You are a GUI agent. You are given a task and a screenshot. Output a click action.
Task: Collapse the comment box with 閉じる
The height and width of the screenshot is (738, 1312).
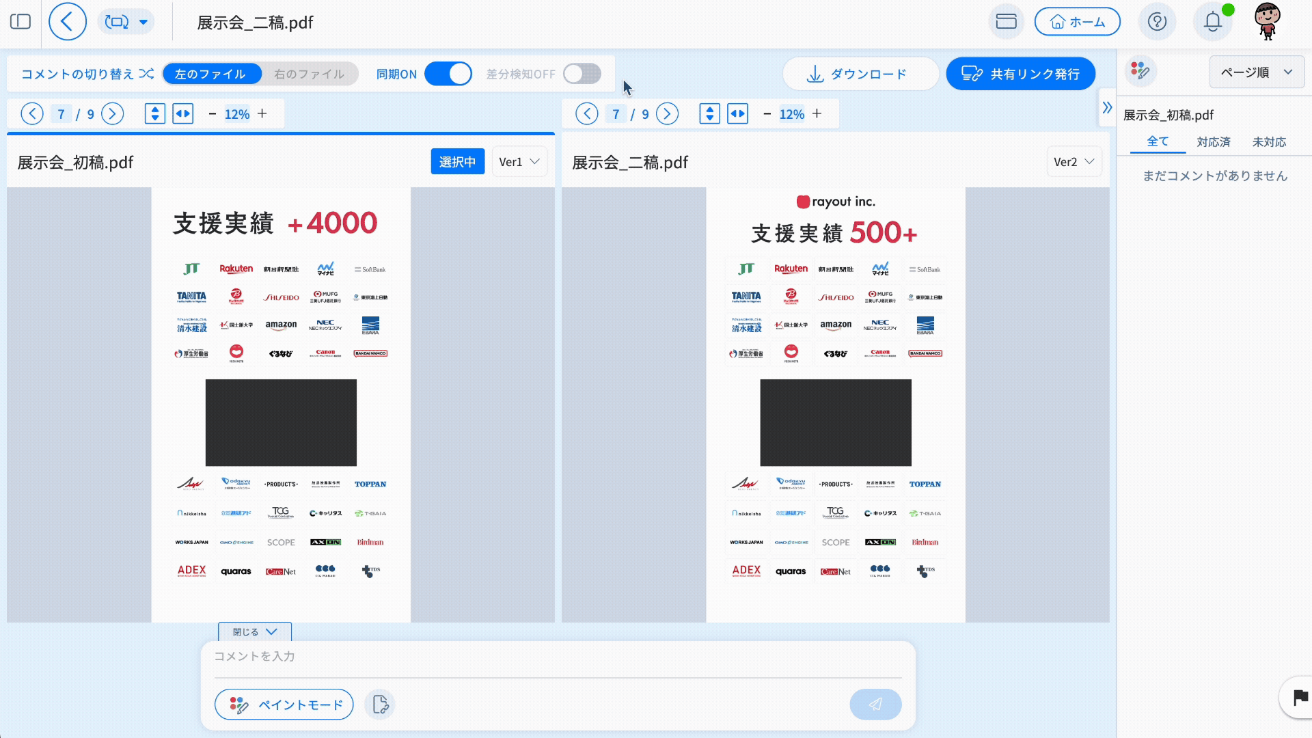(x=254, y=632)
